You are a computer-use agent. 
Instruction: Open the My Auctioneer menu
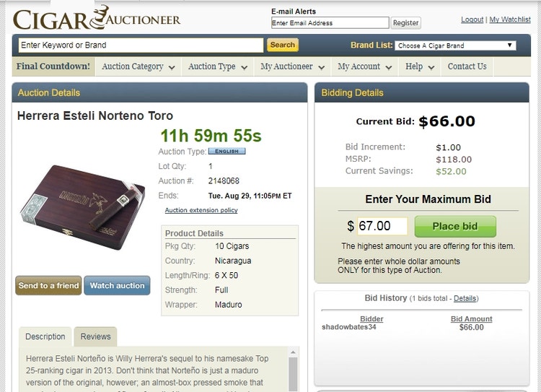[x=292, y=66]
